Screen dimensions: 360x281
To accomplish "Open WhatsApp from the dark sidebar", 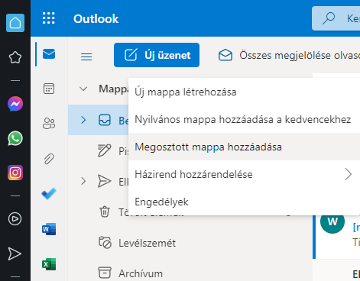I will click(x=15, y=138).
